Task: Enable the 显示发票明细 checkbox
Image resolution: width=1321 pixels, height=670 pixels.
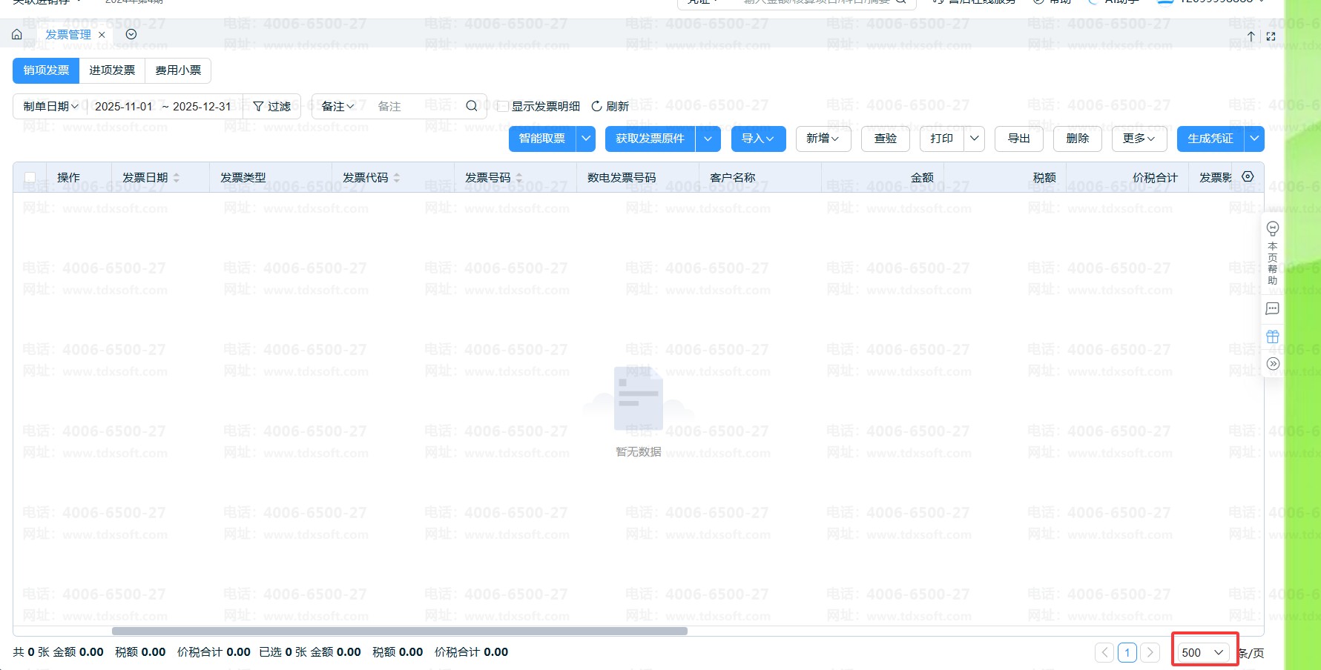Action: [x=503, y=107]
